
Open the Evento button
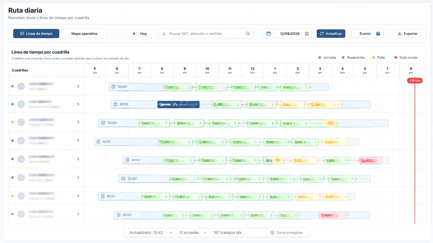click(x=367, y=34)
